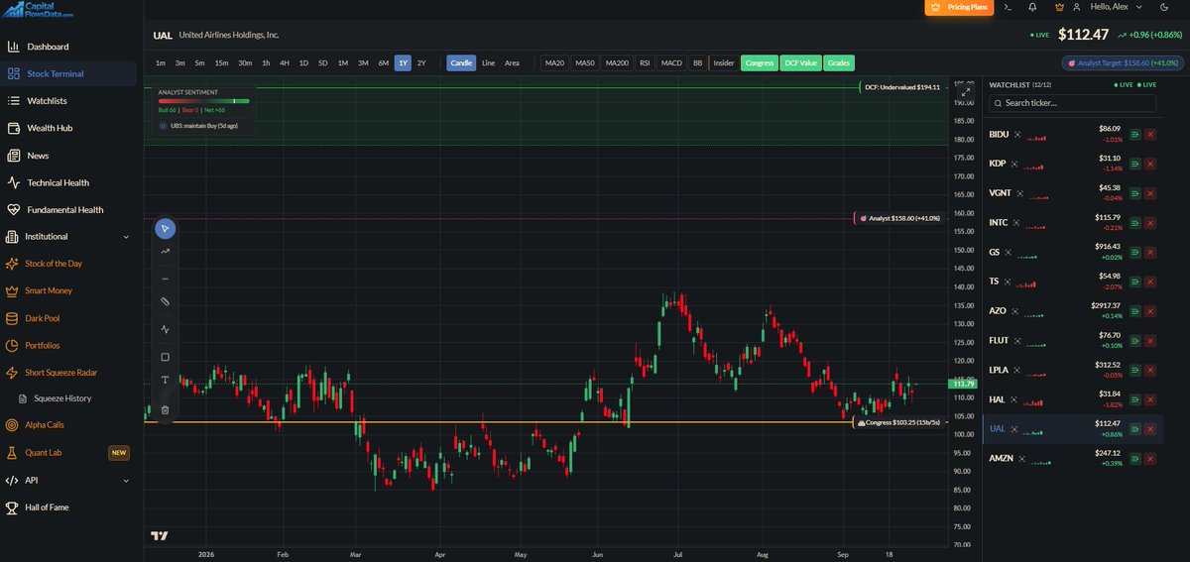Select the trend line drawing tool
The image size is (1190, 562).
pos(166,252)
